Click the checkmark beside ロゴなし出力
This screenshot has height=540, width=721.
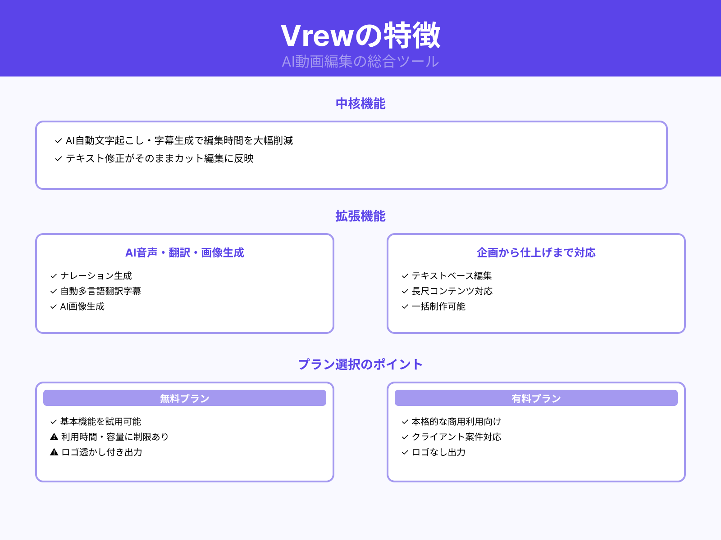404,453
